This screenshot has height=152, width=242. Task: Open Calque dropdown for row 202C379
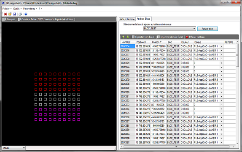(221, 63)
